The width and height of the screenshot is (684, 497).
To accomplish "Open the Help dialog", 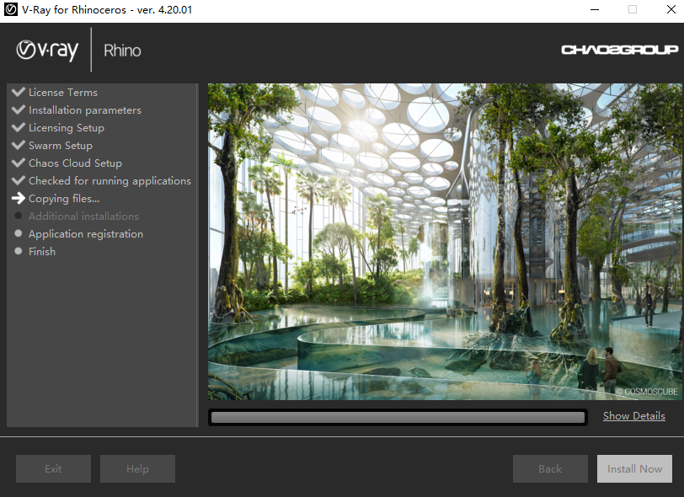I will 137,468.
